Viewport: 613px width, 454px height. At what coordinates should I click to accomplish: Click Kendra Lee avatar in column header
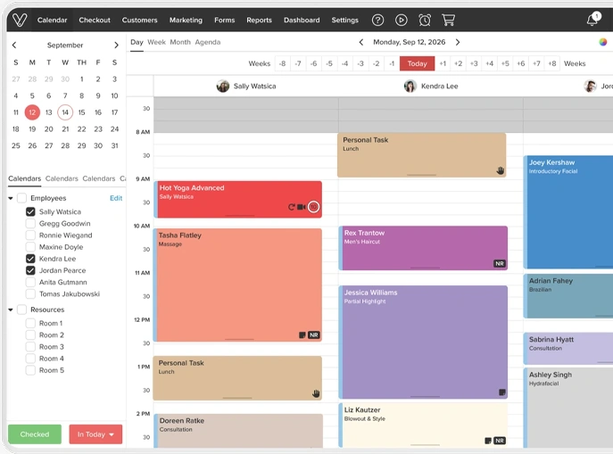[410, 86]
